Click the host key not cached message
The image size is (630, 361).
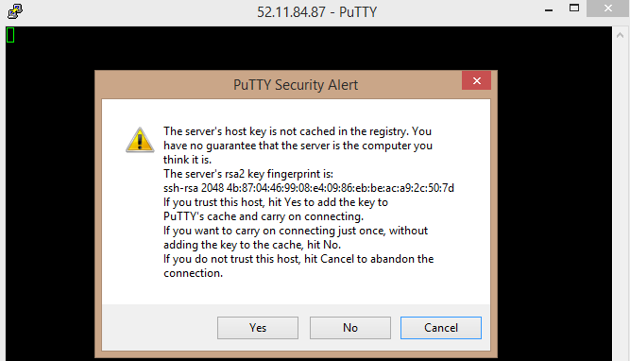298,146
